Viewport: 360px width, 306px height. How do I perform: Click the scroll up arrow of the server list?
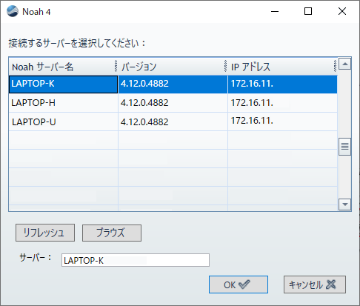coord(344,64)
